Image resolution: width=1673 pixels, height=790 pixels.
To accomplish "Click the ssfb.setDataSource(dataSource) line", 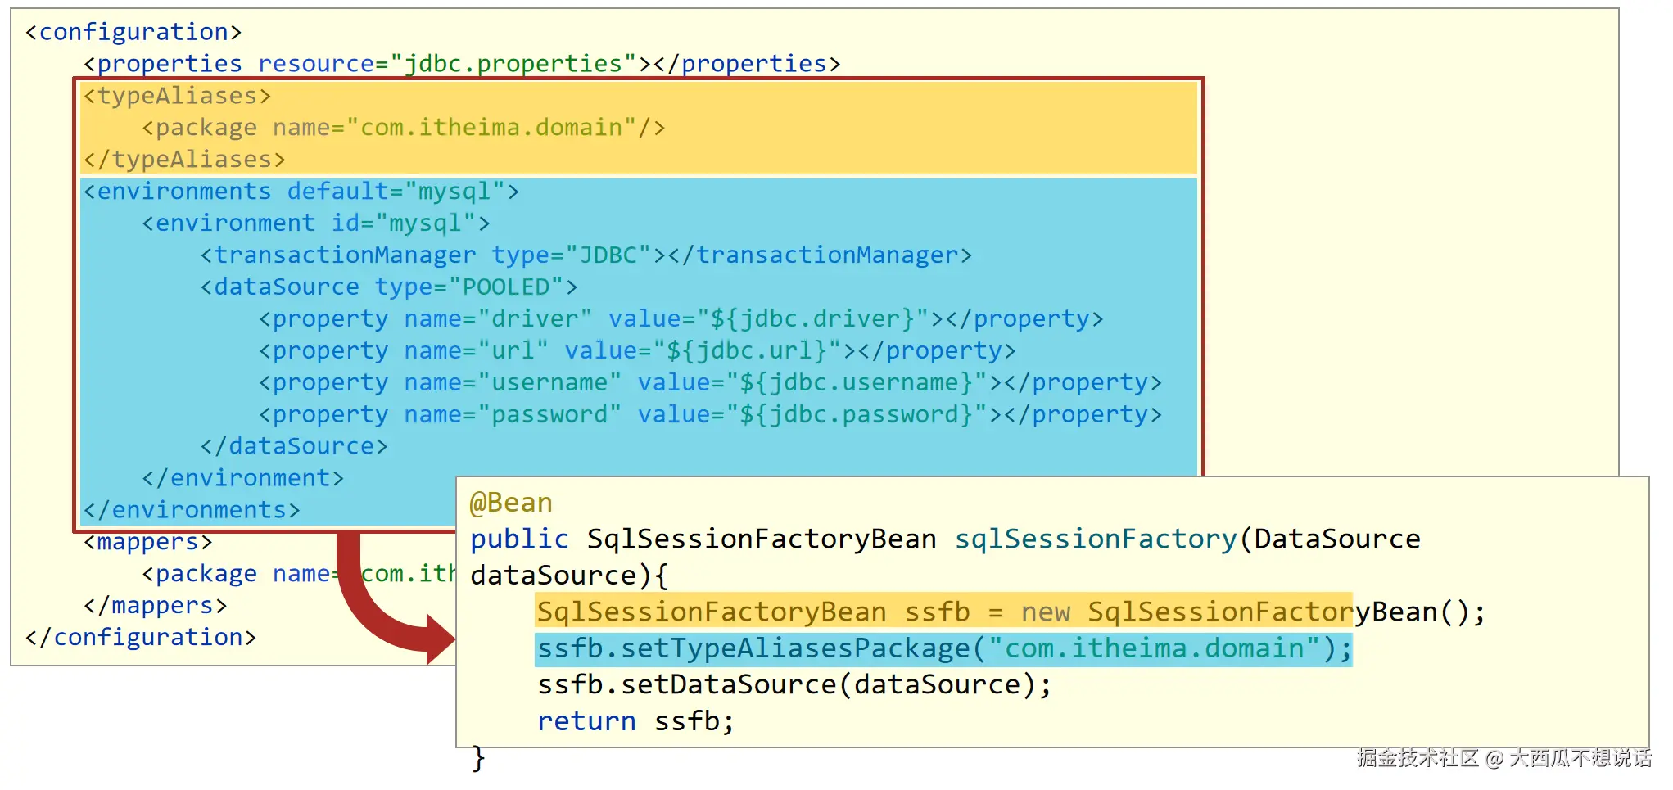I will click(794, 685).
